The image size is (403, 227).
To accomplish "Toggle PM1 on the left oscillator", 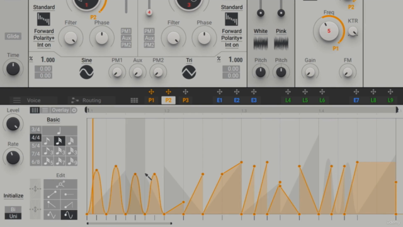I will (126, 31).
